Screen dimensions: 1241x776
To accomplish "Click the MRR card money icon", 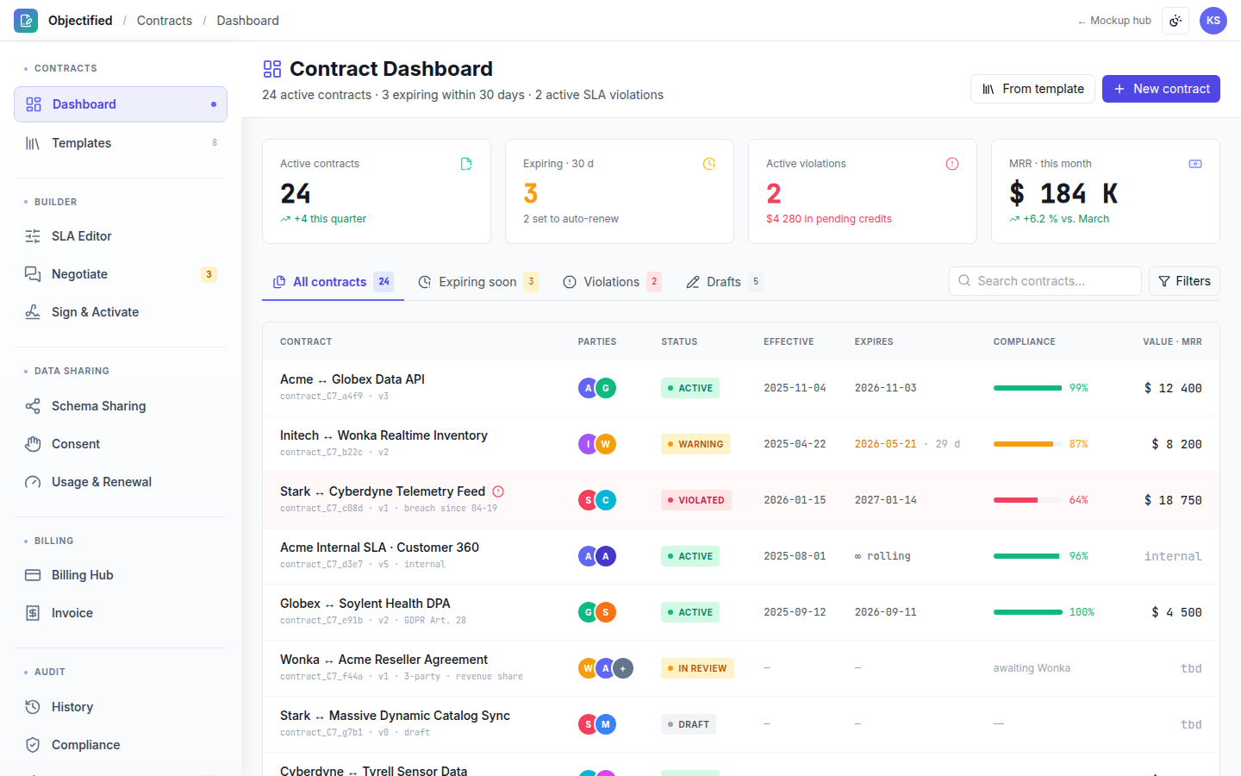I will click(1195, 164).
